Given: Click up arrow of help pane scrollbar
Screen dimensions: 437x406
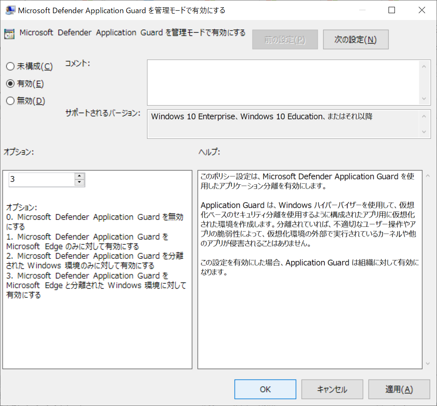Looking at the screenshot, I should (428, 176).
